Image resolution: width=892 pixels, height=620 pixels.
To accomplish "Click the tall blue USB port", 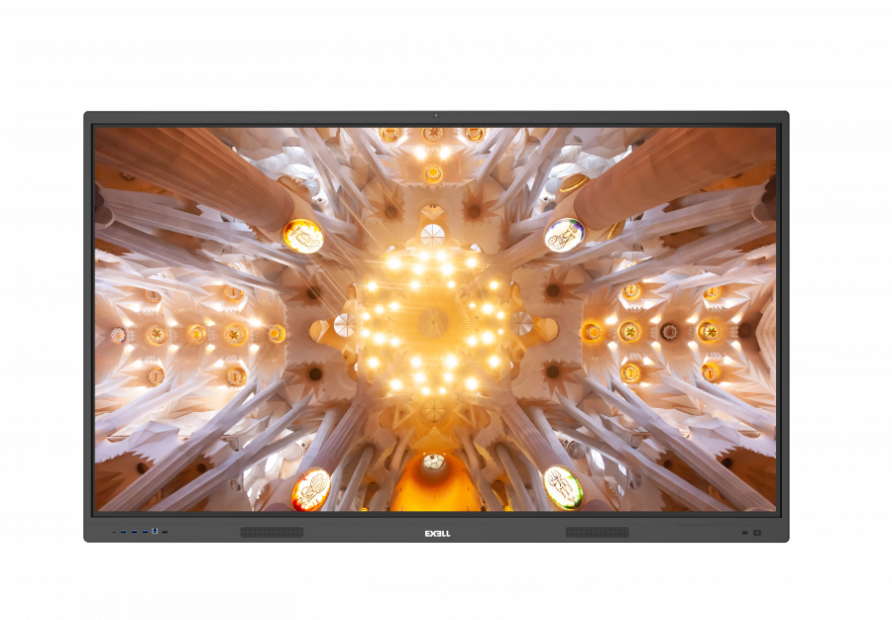I will click(155, 531).
